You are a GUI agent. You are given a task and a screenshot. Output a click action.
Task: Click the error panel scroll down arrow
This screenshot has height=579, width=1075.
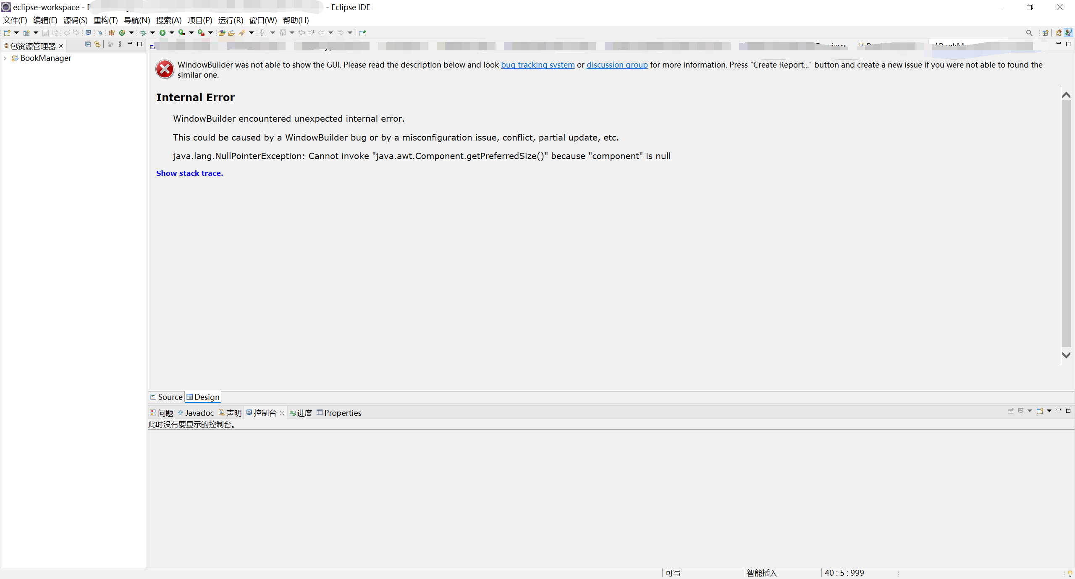[x=1066, y=355]
